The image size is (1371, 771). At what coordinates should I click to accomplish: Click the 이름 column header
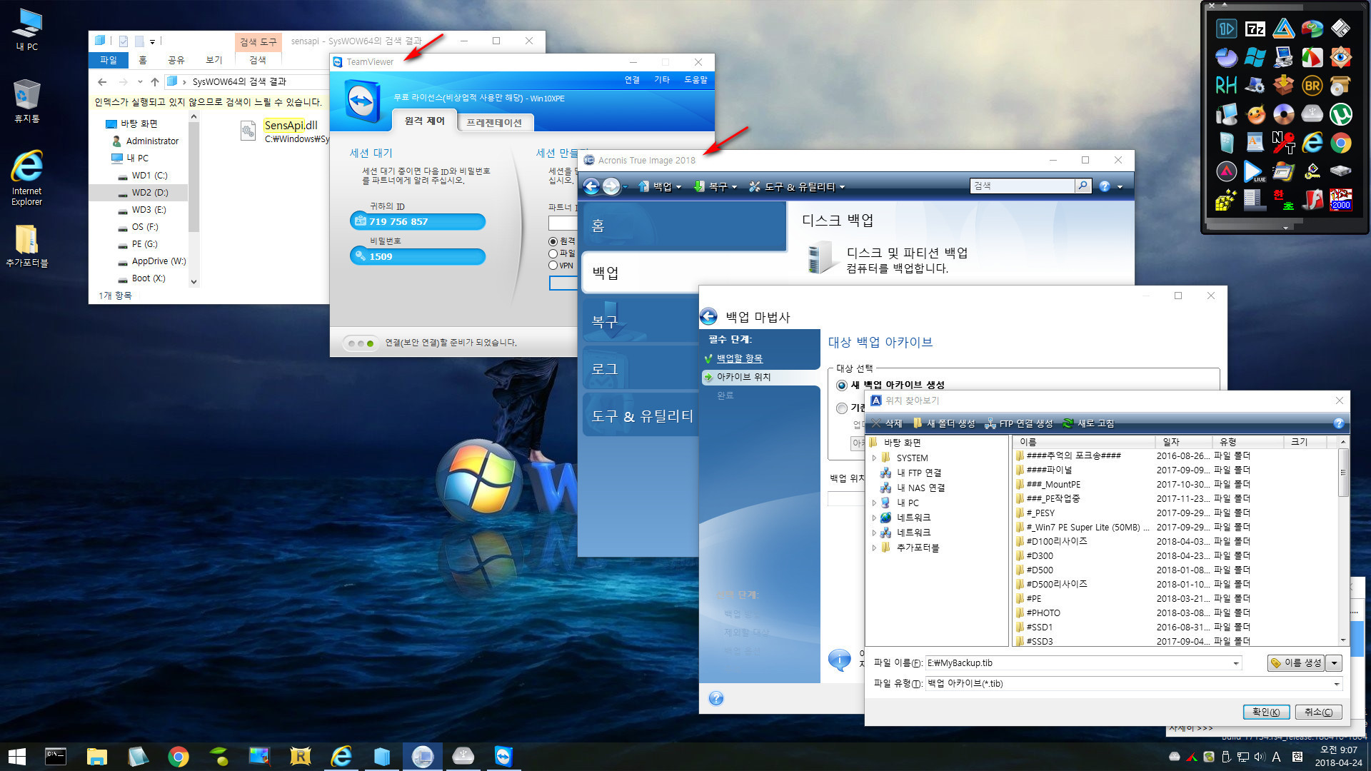point(1083,442)
